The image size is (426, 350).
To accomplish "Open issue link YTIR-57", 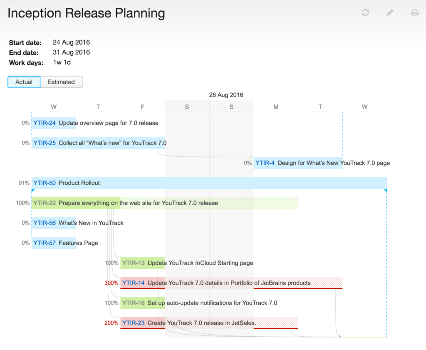I will click(x=45, y=243).
